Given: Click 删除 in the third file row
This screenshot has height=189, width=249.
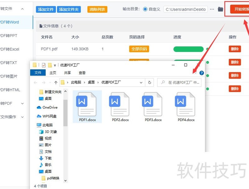Looking at the screenshot, I should 235,76.
